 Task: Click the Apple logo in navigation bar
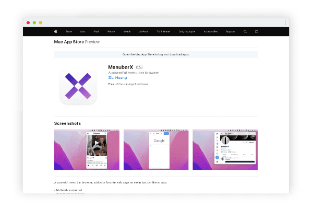tap(56, 31)
